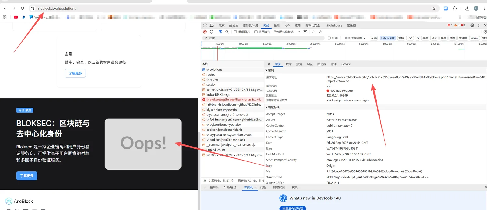
Task: Bookmark this page with the star icon
Action: tap(434, 8)
